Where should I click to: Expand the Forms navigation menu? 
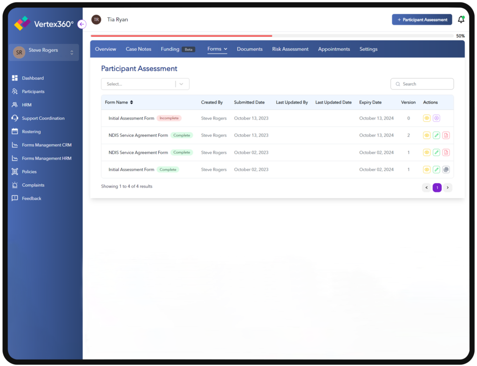(217, 48)
